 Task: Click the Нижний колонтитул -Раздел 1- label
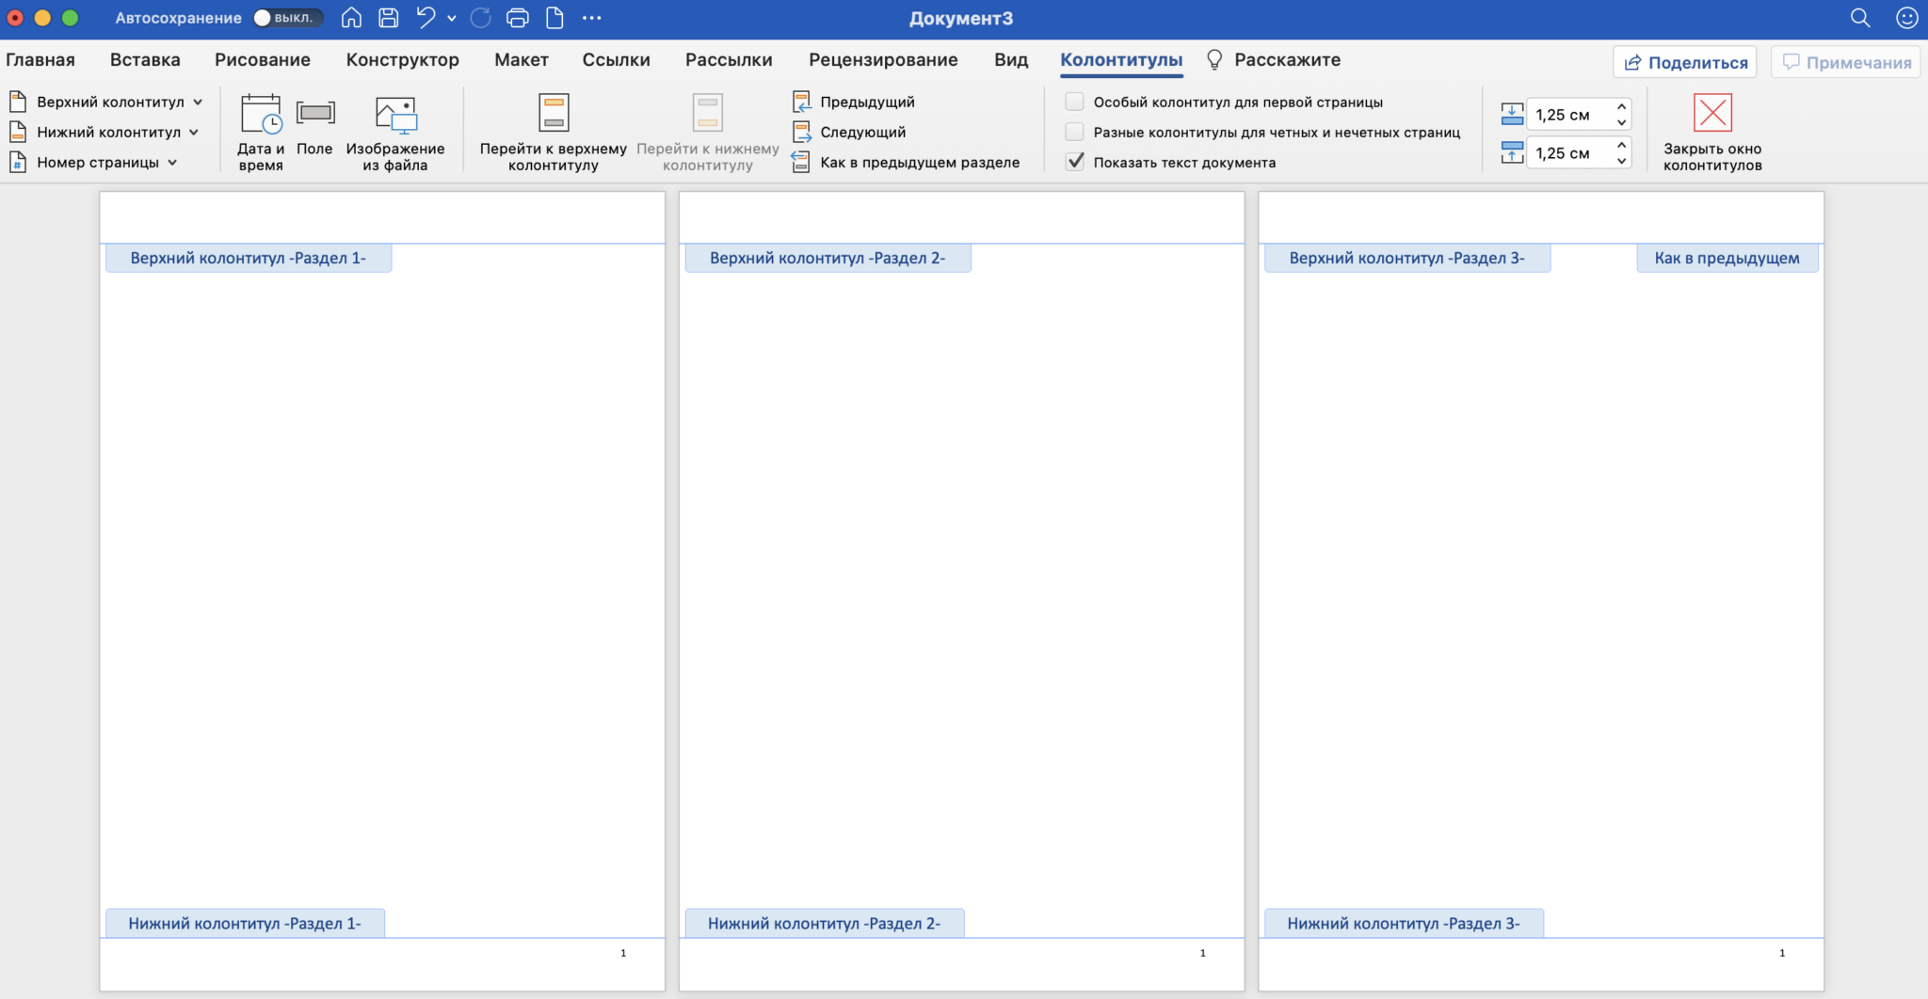245,924
